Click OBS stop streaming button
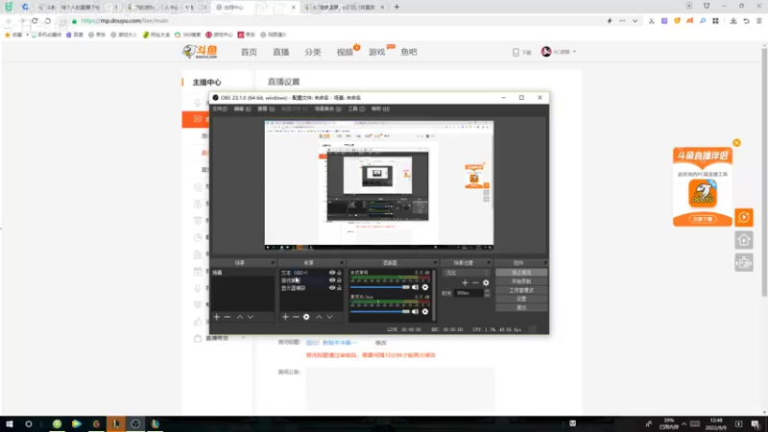768x432 pixels. (x=521, y=273)
